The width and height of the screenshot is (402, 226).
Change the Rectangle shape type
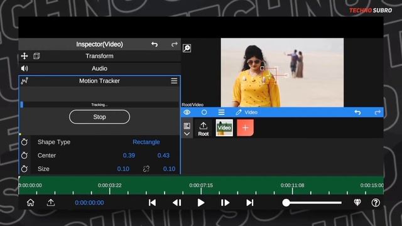(146, 142)
